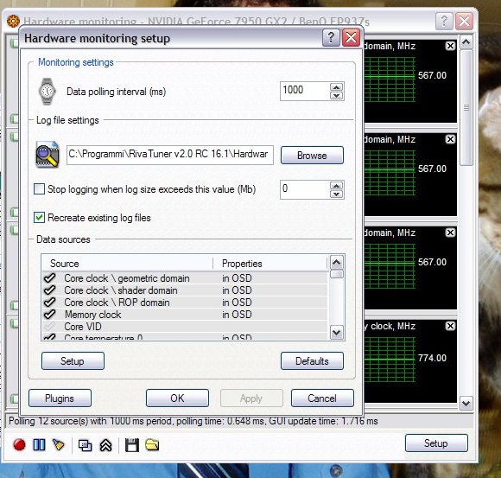
Task: Open the Plugins dialog
Action: (x=60, y=398)
